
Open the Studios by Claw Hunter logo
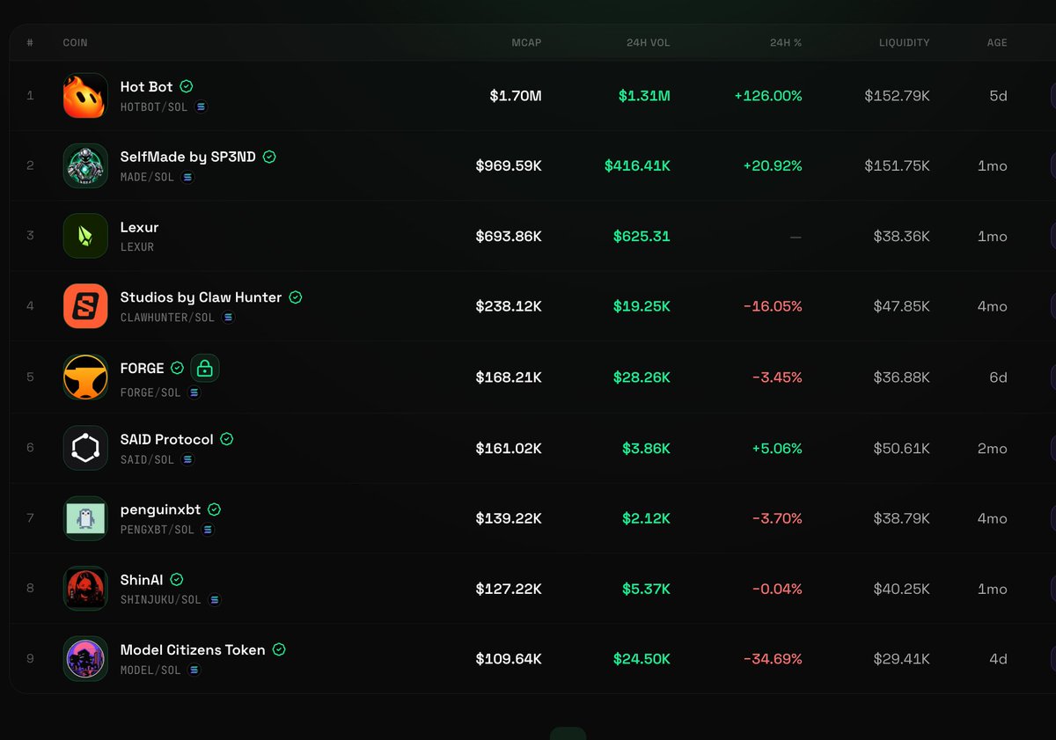pos(85,306)
